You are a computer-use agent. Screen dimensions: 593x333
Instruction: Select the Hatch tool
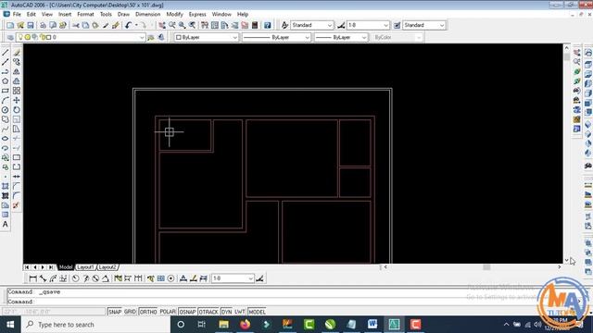tap(6, 186)
